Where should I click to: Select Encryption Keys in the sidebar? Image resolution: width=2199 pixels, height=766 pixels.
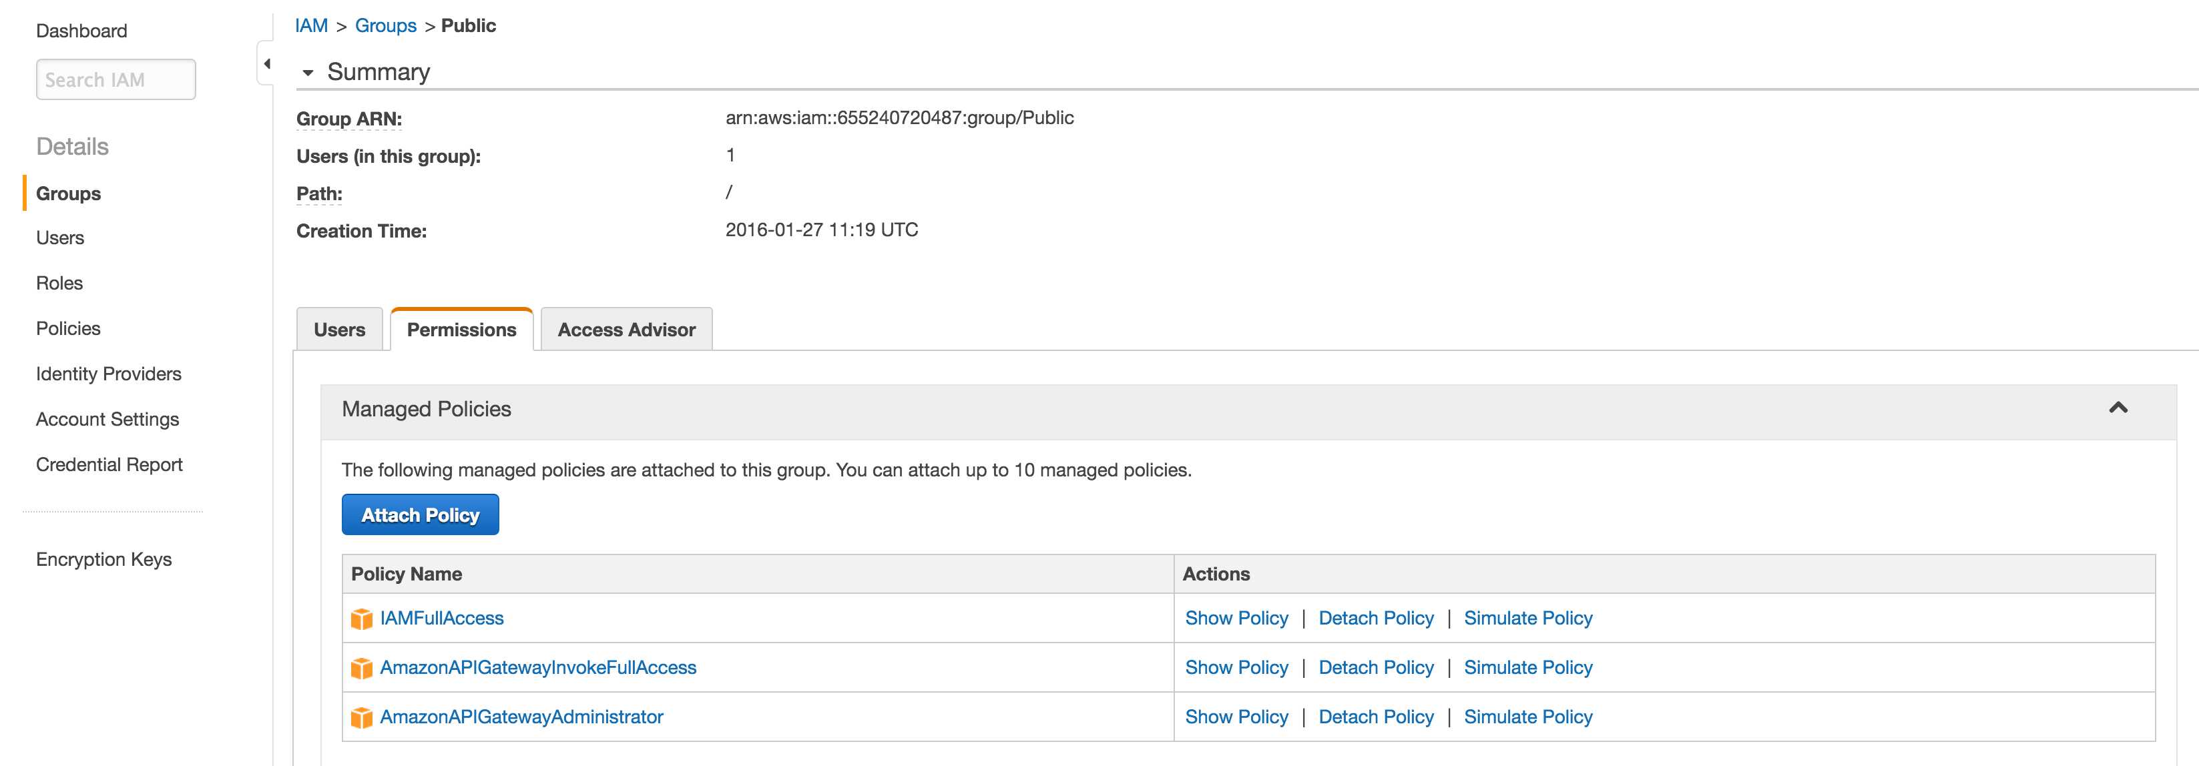[x=103, y=558]
